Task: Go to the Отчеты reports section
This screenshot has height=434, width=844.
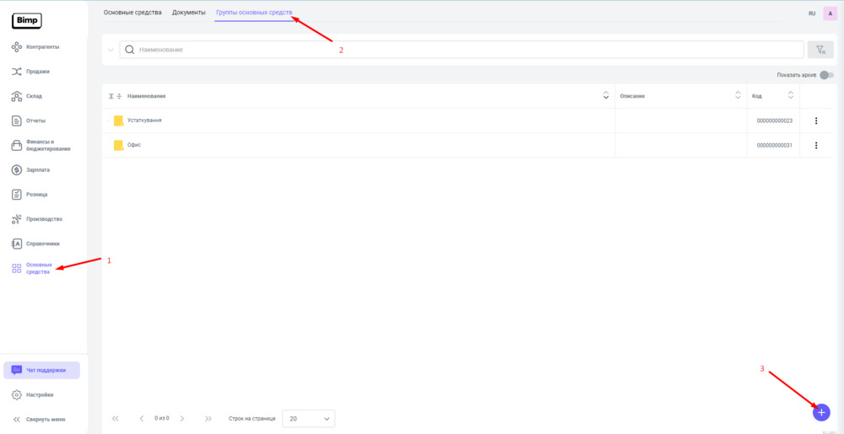Action: 35,121
